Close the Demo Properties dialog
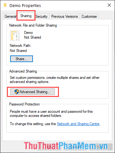 click(109, 5)
